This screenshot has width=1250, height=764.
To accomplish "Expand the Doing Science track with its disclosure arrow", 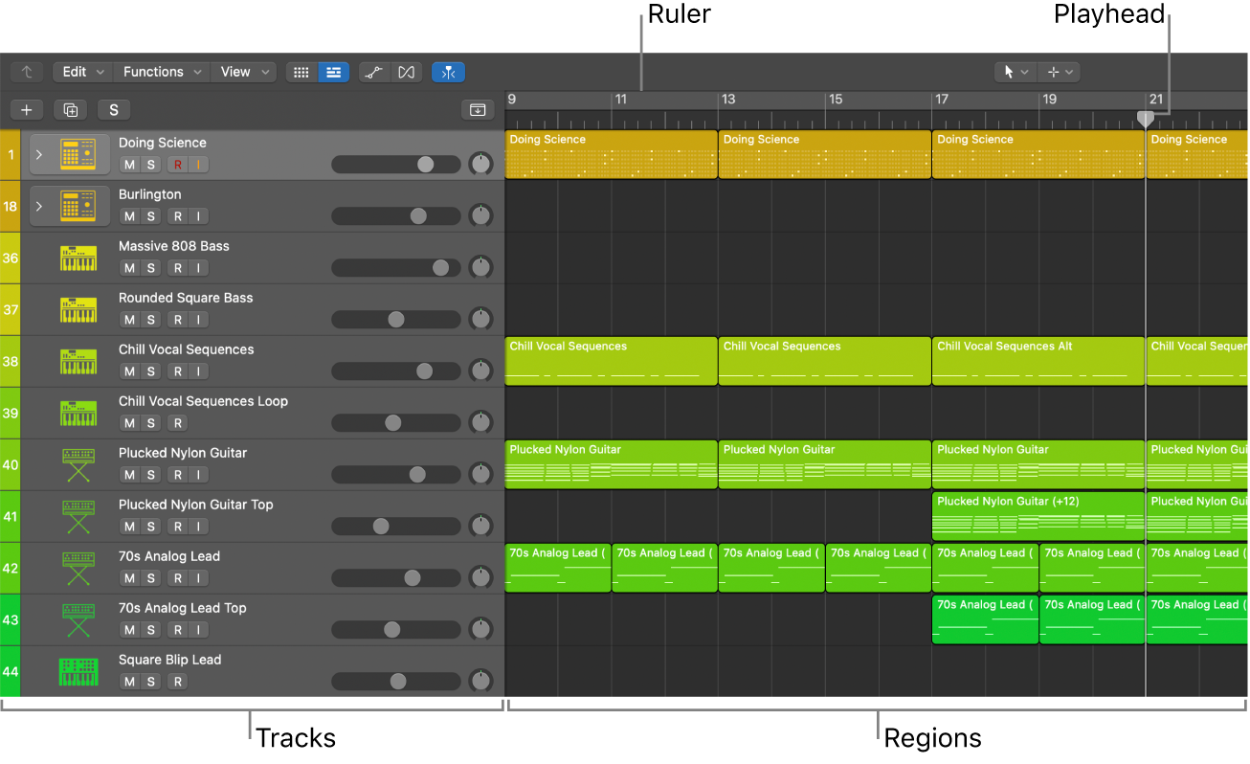I will (x=39, y=153).
